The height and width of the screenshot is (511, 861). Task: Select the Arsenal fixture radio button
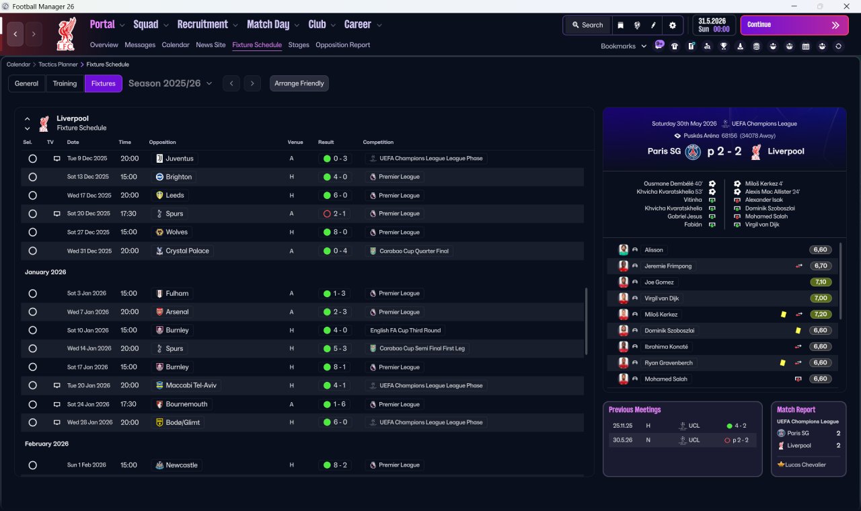tap(32, 312)
